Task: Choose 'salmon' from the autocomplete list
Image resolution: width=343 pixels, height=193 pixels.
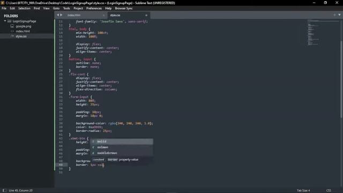Action: [x=122, y=147]
